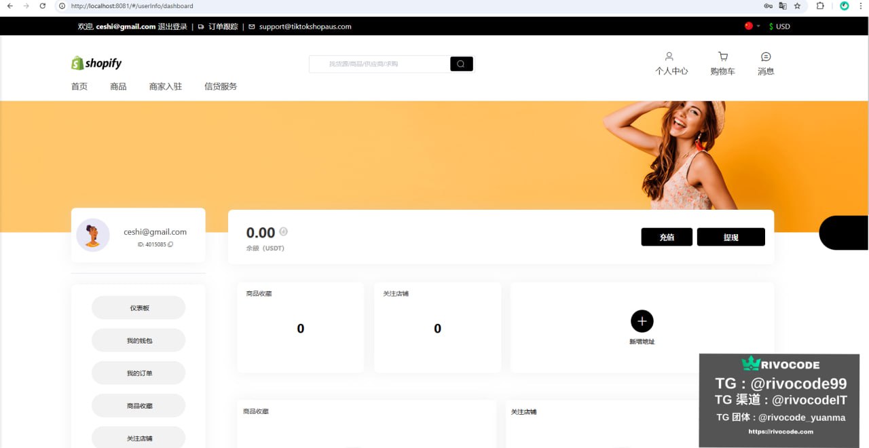Click the browser bookmark star icon
The width and height of the screenshot is (869, 448).
[x=797, y=6]
